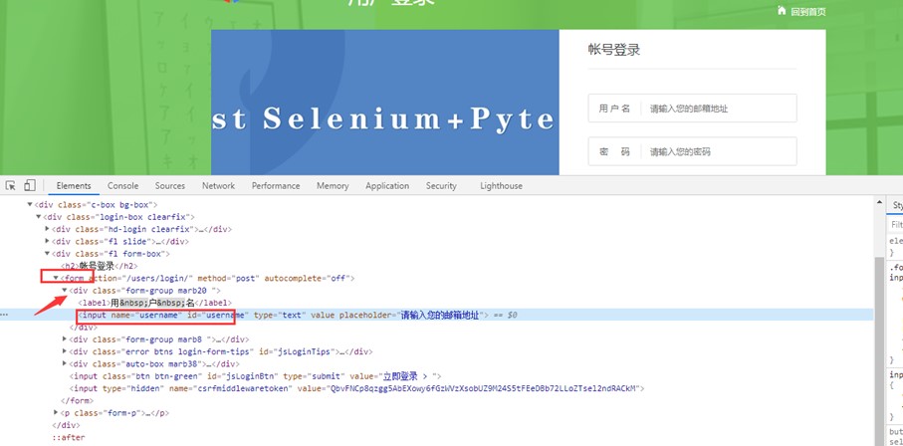Screen dimensions: 903x446
Task: Collapse the fl form-box div node
Action: tap(47, 254)
